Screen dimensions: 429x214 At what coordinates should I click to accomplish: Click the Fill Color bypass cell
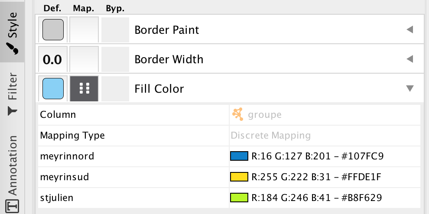coord(115,88)
